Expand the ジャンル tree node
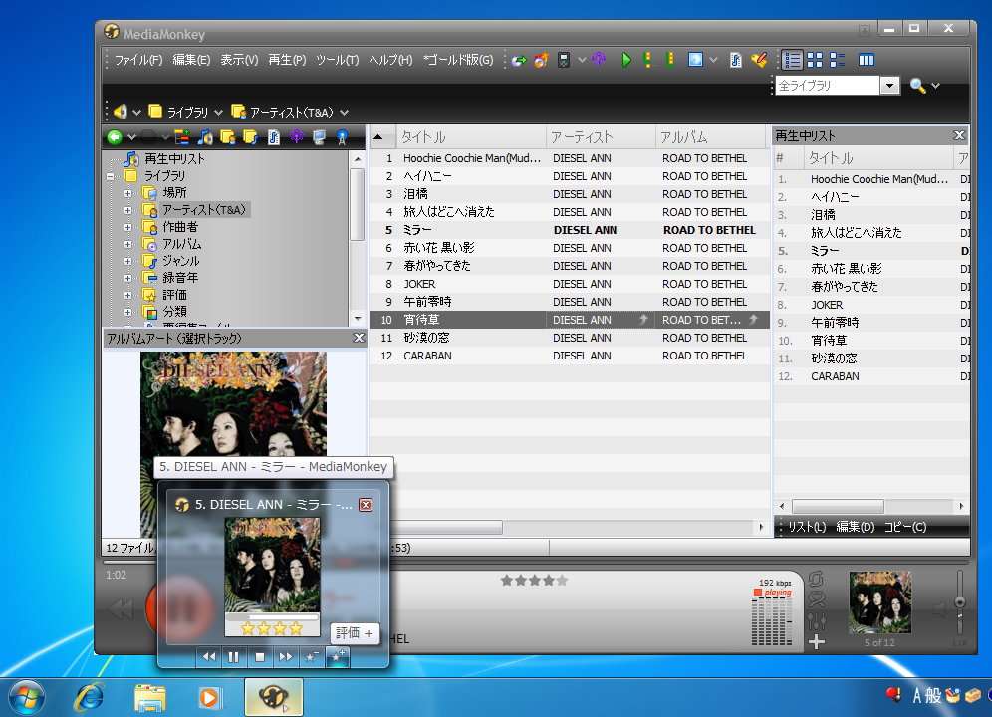Screen dimensions: 992x717 tap(127, 261)
